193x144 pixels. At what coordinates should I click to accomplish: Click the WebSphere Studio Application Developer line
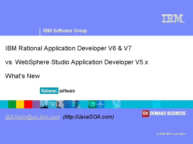pyautogui.click(x=77, y=62)
